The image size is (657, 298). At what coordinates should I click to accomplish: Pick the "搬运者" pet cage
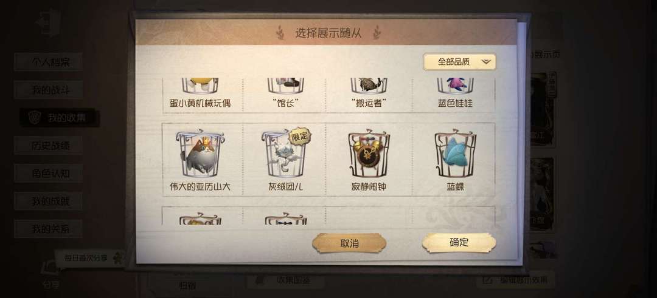coord(369,94)
